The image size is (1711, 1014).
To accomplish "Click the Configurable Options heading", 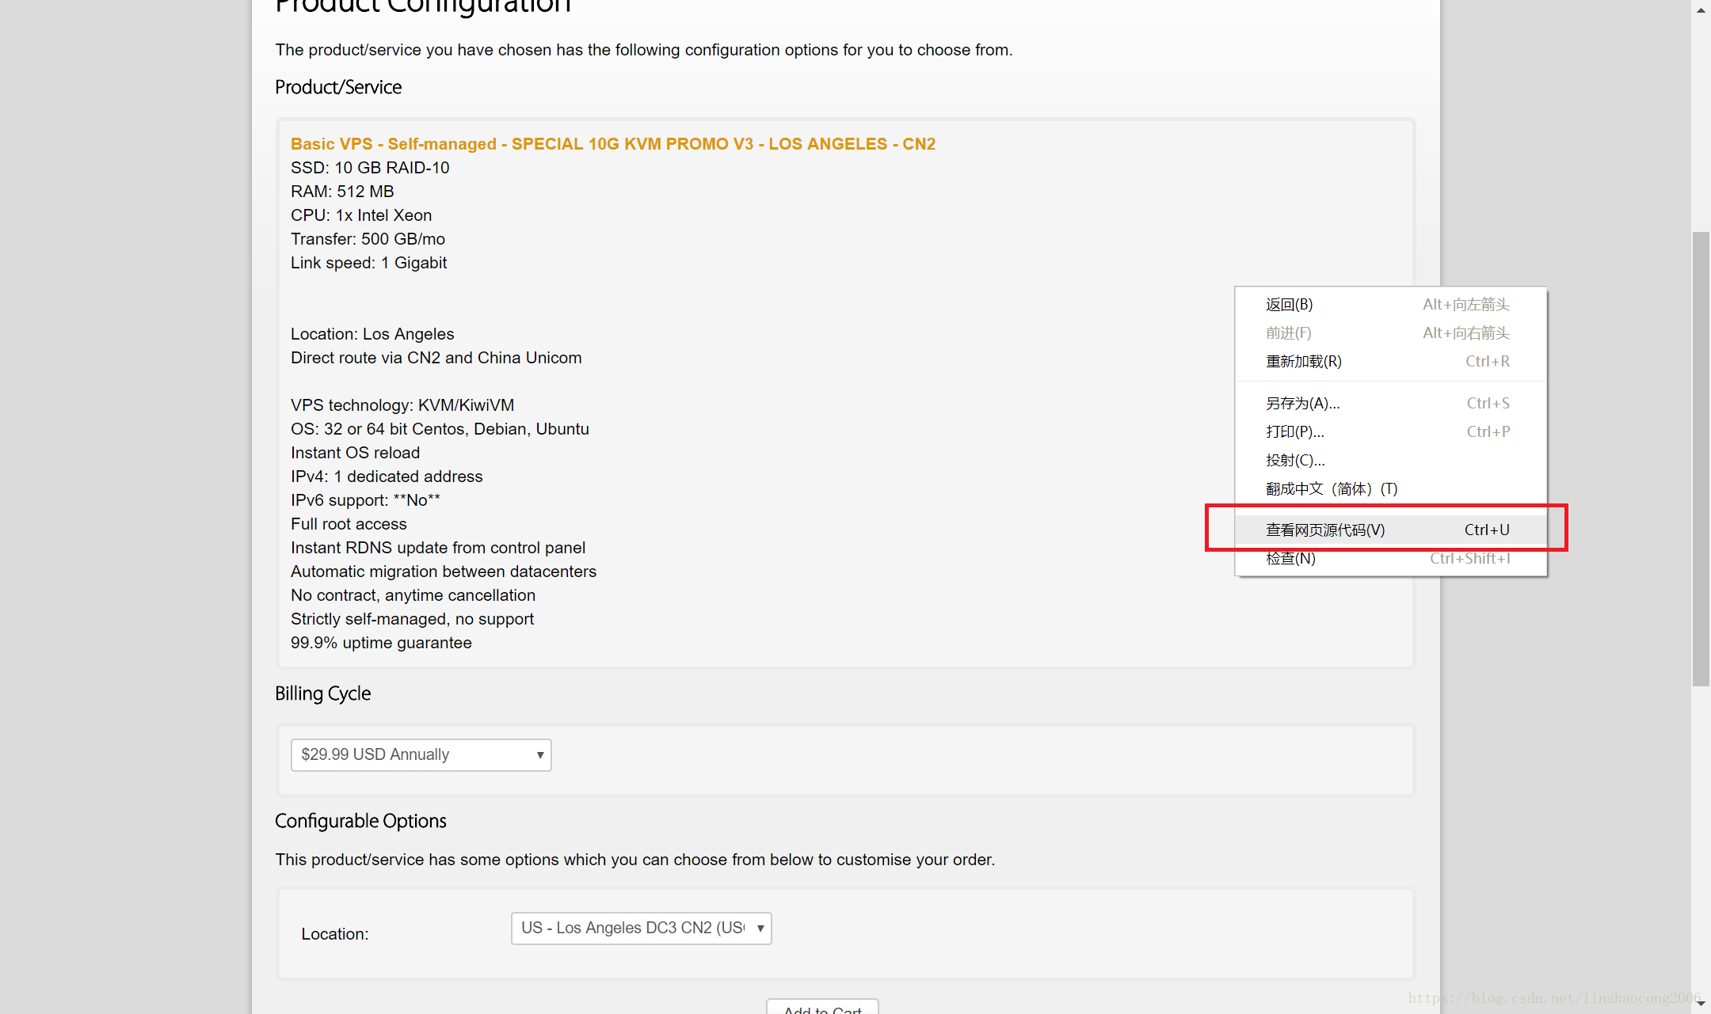I will point(360,822).
